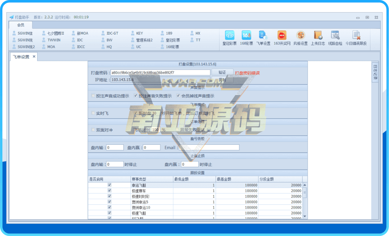The image size is (389, 236).
Task: Select member TWWIN
Action: coord(51,40)
